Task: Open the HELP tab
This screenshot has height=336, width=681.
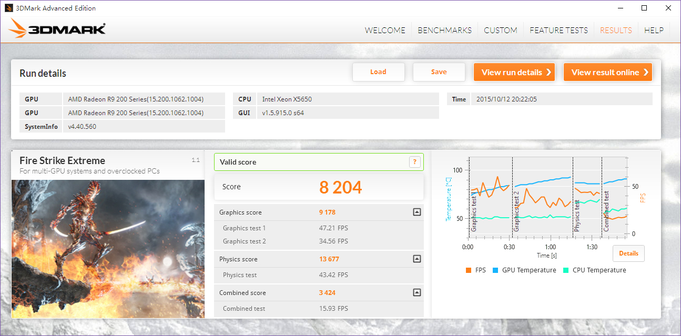Action: click(654, 30)
